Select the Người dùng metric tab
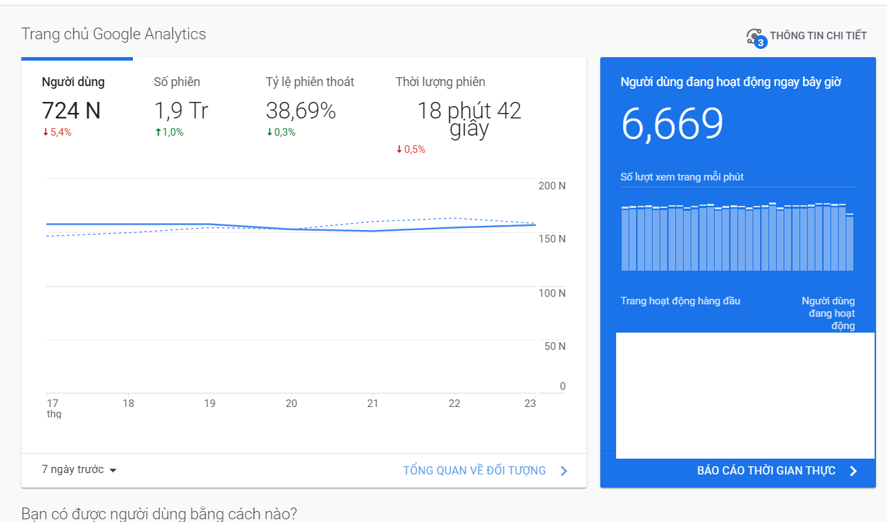This screenshot has height=522, width=887. coord(73,82)
